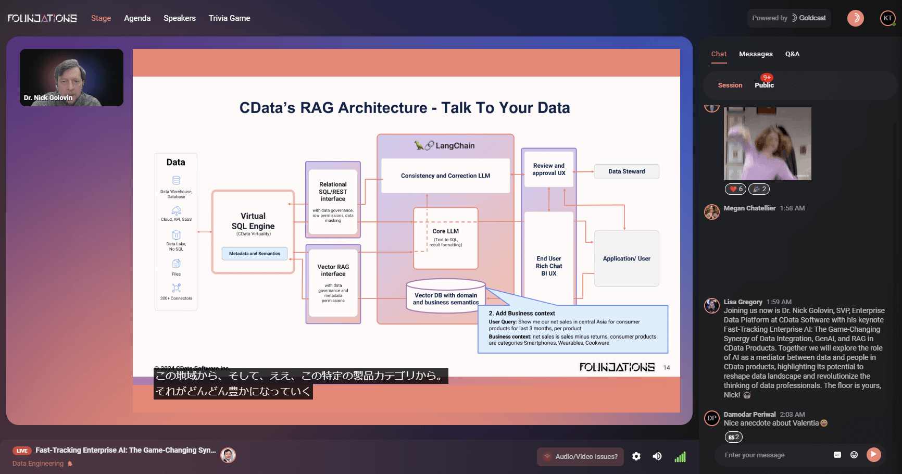
Task: Report Audio/Video Issues
Action: tap(580, 456)
